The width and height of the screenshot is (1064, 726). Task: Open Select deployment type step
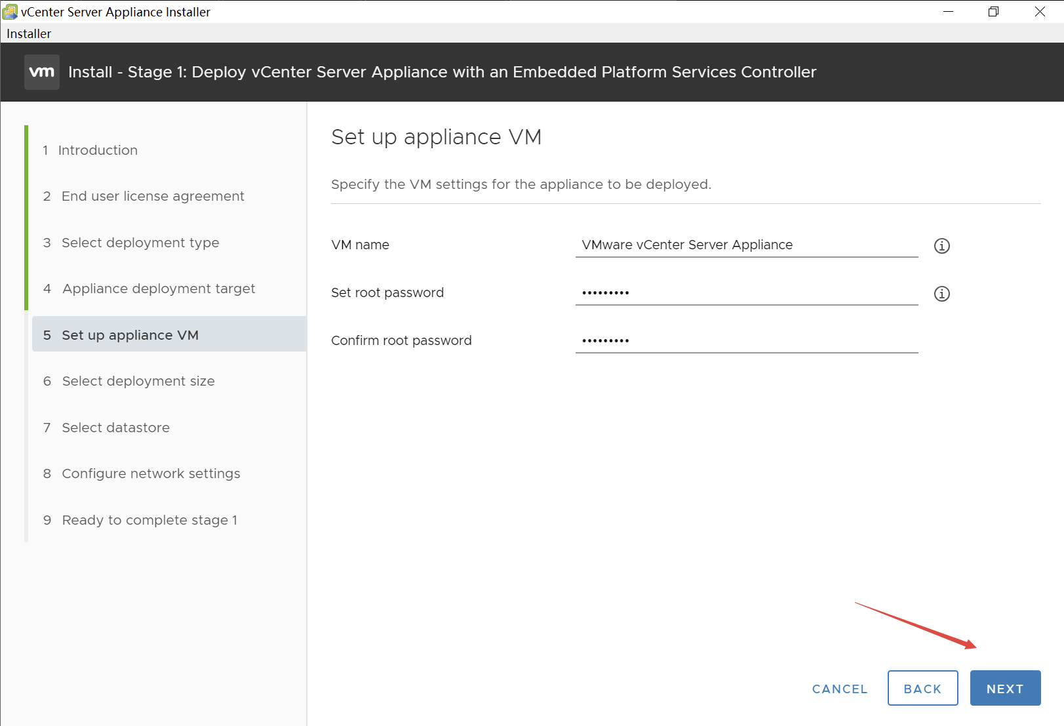[x=131, y=243]
